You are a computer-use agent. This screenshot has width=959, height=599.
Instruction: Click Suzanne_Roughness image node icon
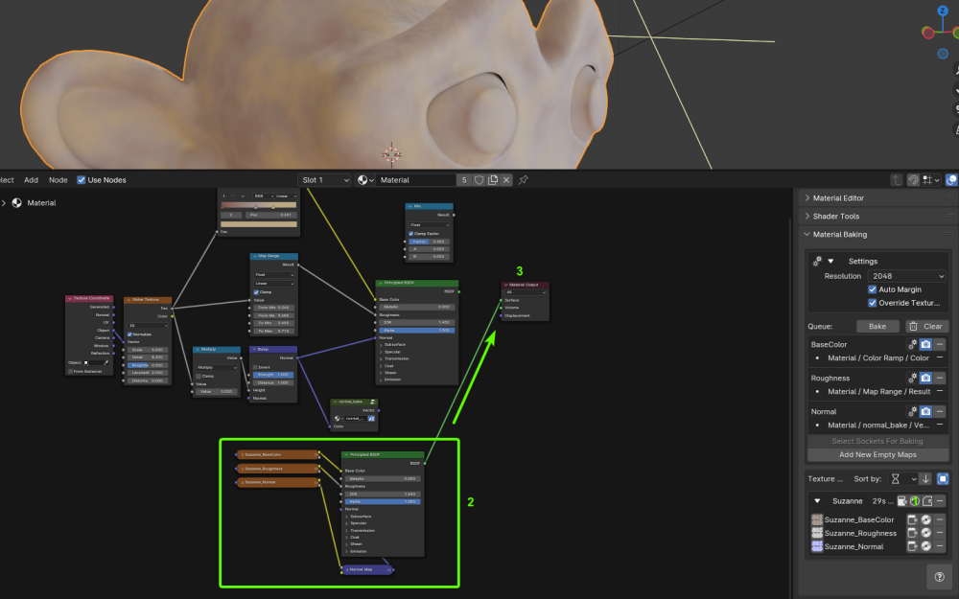point(913,533)
